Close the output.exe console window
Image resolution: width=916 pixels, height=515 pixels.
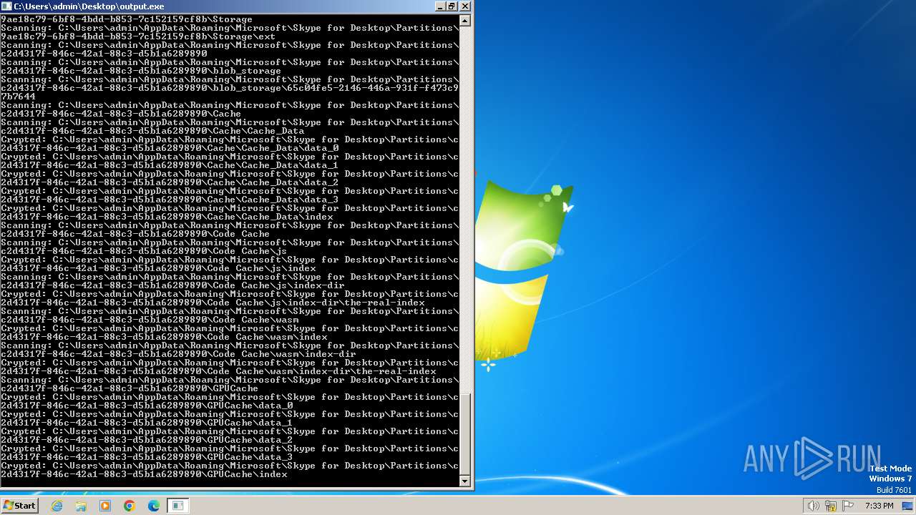[464, 6]
